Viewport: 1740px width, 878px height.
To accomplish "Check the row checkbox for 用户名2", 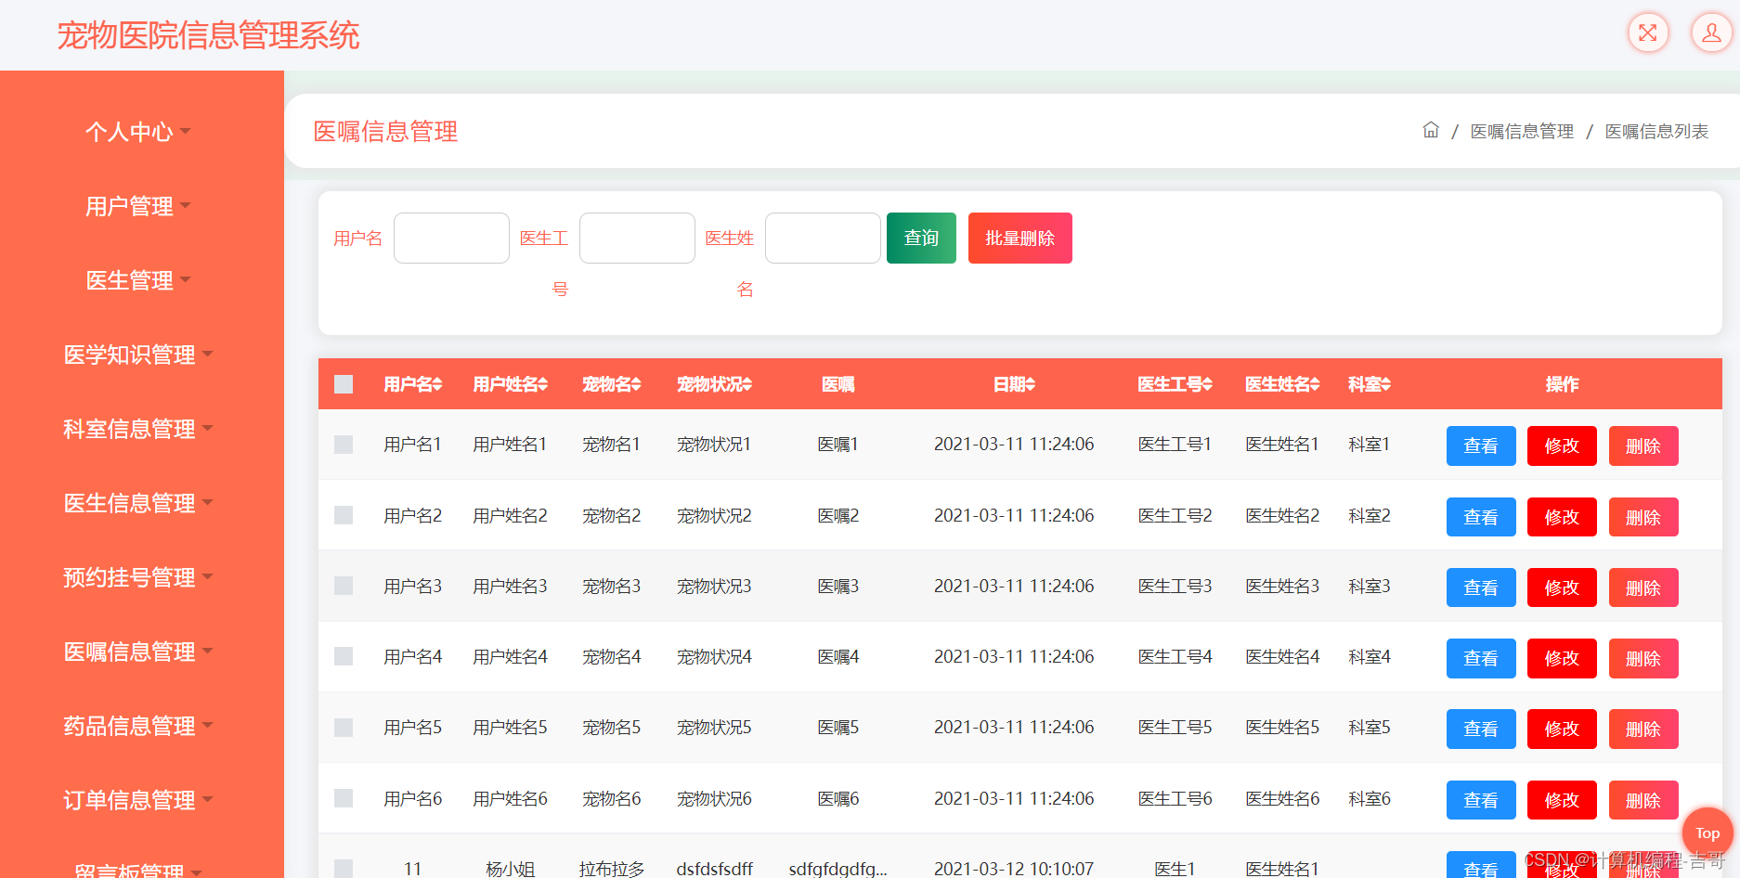I will 344,515.
